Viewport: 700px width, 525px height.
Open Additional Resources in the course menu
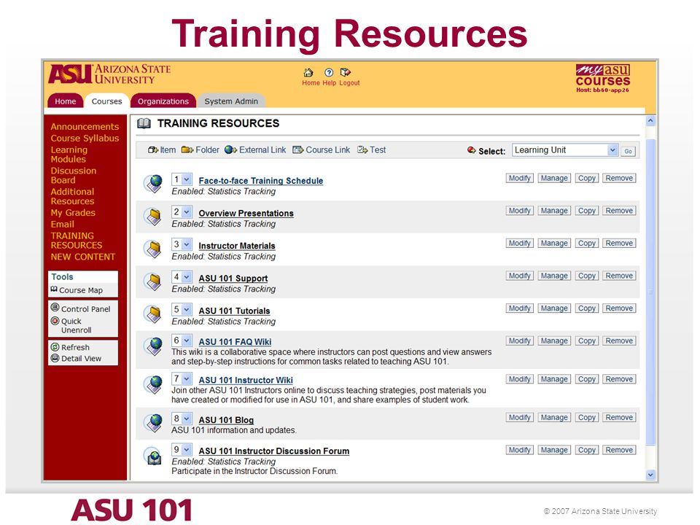(x=72, y=196)
